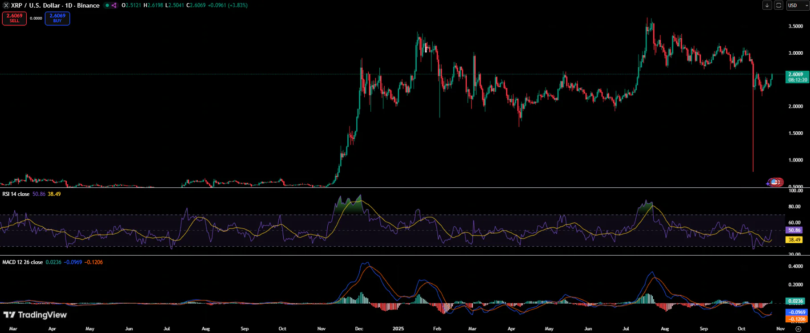Click the orange -0.1206 tag on MACD scale
Viewport: 810px width, 333px height.
(797, 319)
